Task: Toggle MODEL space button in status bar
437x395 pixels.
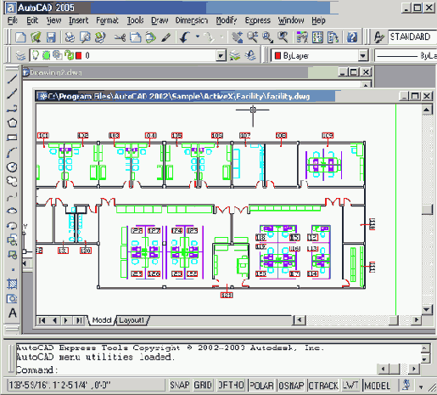Action: click(378, 386)
